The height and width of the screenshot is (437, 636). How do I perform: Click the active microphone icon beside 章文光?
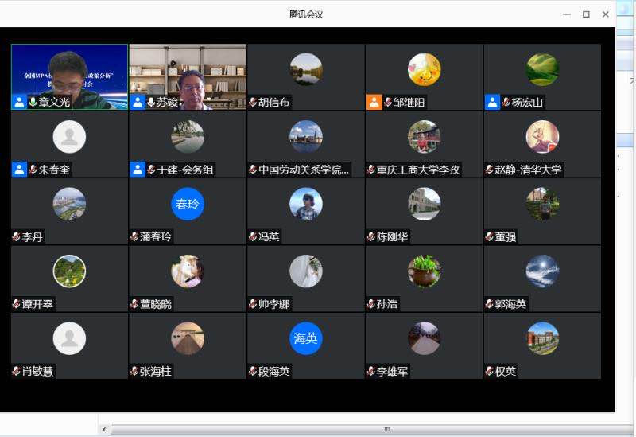[x=33, y=103]
